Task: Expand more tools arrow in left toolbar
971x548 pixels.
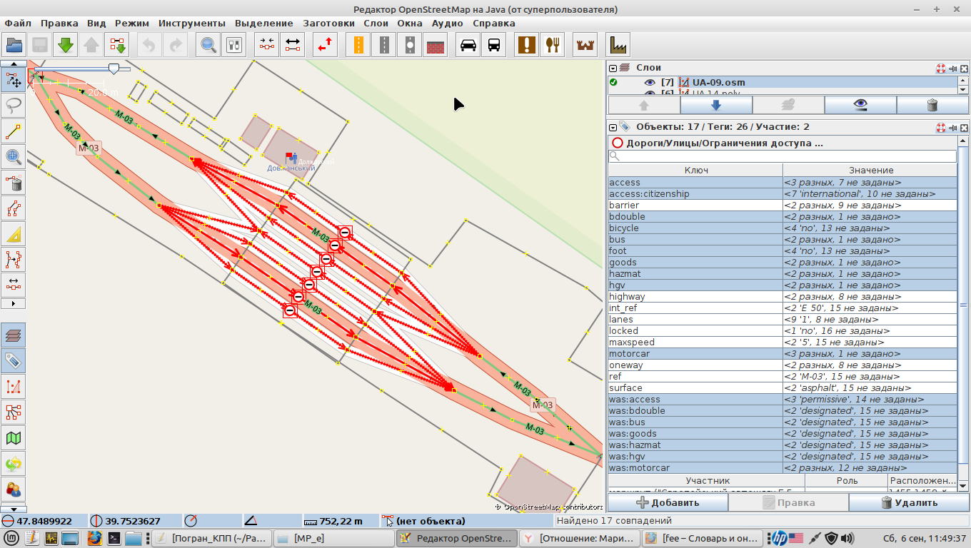Action: click(14, 304)
